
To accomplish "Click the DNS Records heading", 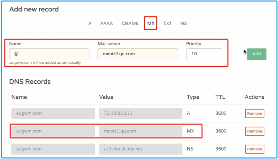I will (30, 82).
